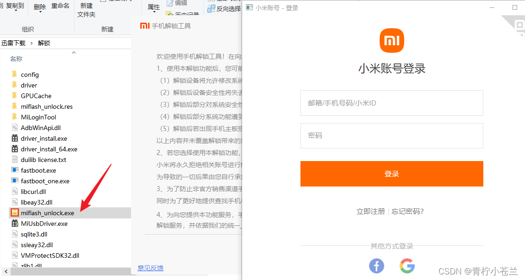The width and height of the screenshot is (525, 280).
Task: Click the Facebook login icon
Action: point(376,266)
